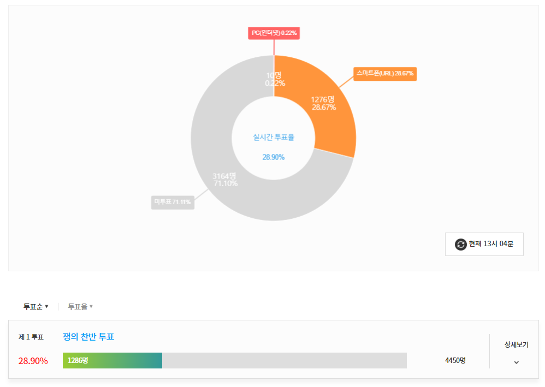Open the 쟁의 찬반 투표 link
This screenshot has width=545, height=387.
click(88, 337)
